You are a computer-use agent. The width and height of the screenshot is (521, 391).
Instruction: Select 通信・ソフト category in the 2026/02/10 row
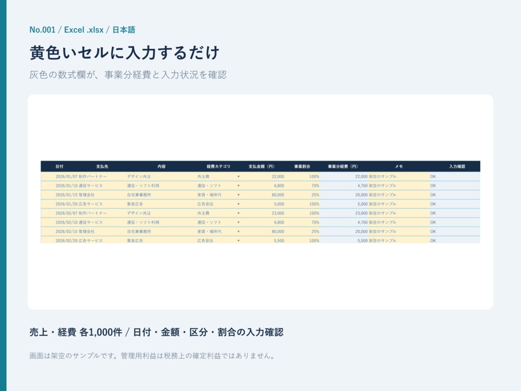(x=209, y=222)
